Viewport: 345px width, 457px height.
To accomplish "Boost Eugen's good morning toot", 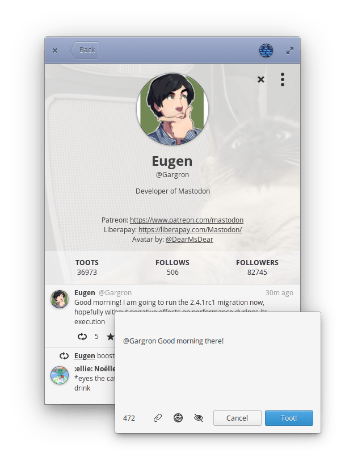I will (x=82, y=337).
